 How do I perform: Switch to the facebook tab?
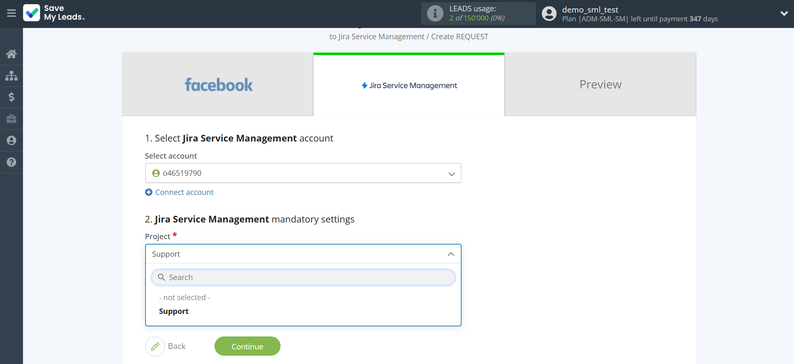pos(218,85)
